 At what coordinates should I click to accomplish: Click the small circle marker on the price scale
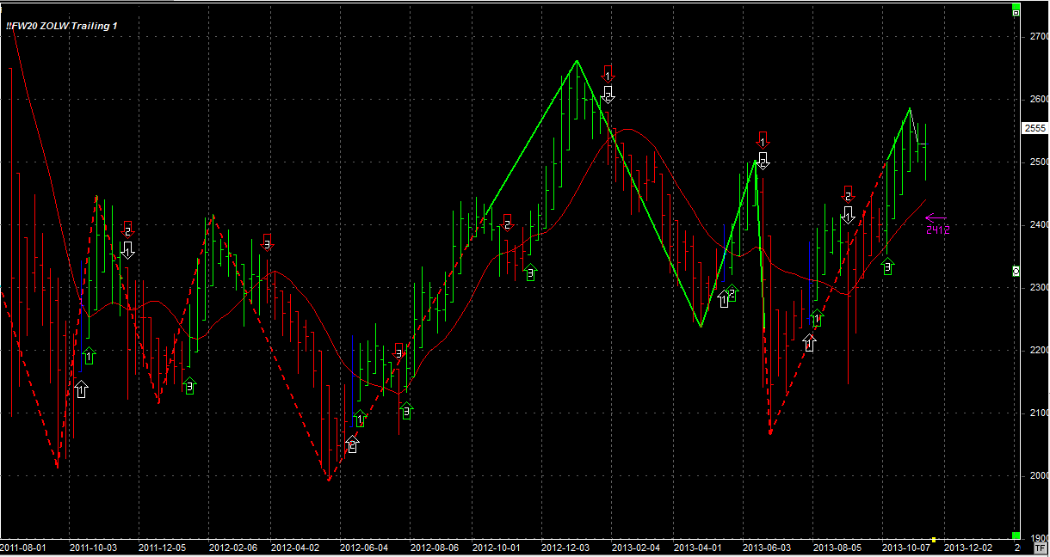point(1016,271)
